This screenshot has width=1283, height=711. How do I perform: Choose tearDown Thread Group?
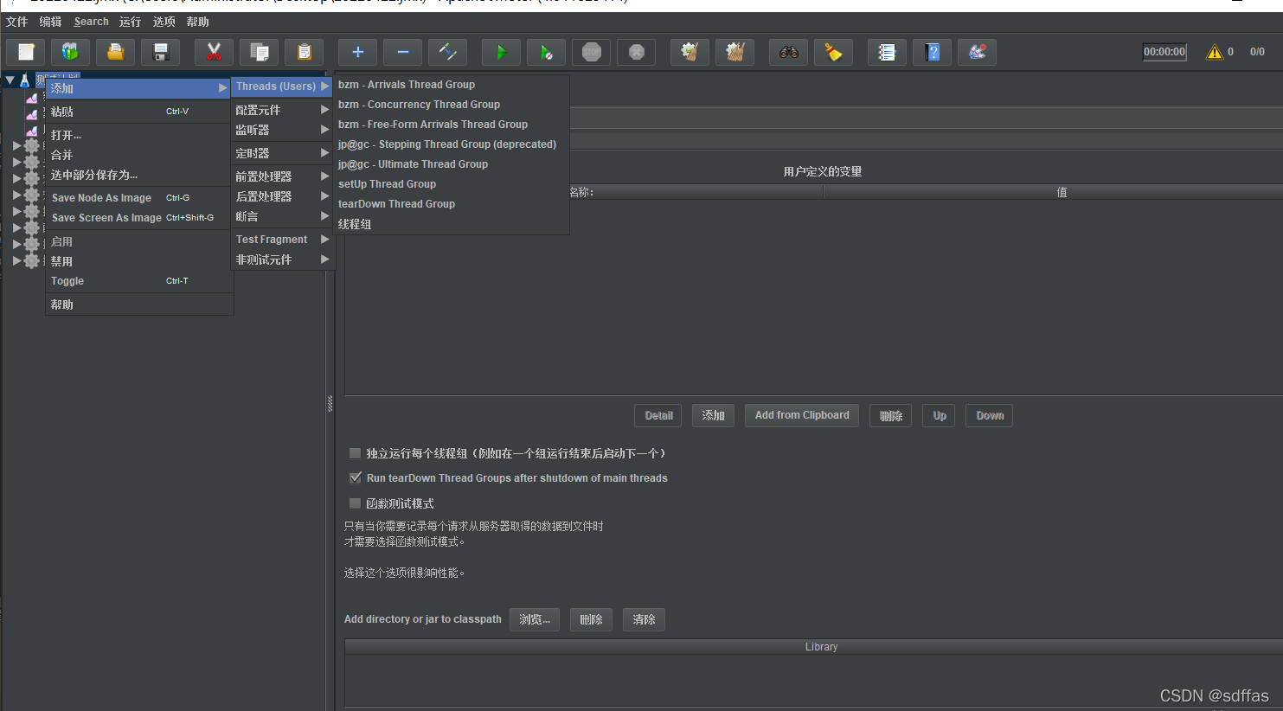(452, 204)
